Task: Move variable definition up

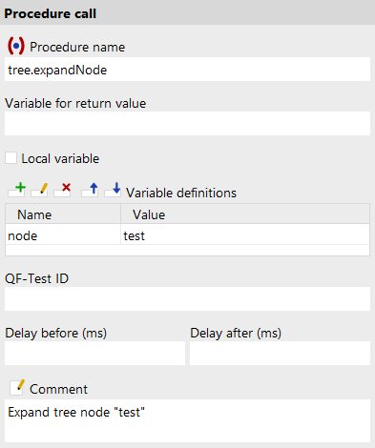Action: [x=90, y=190]
